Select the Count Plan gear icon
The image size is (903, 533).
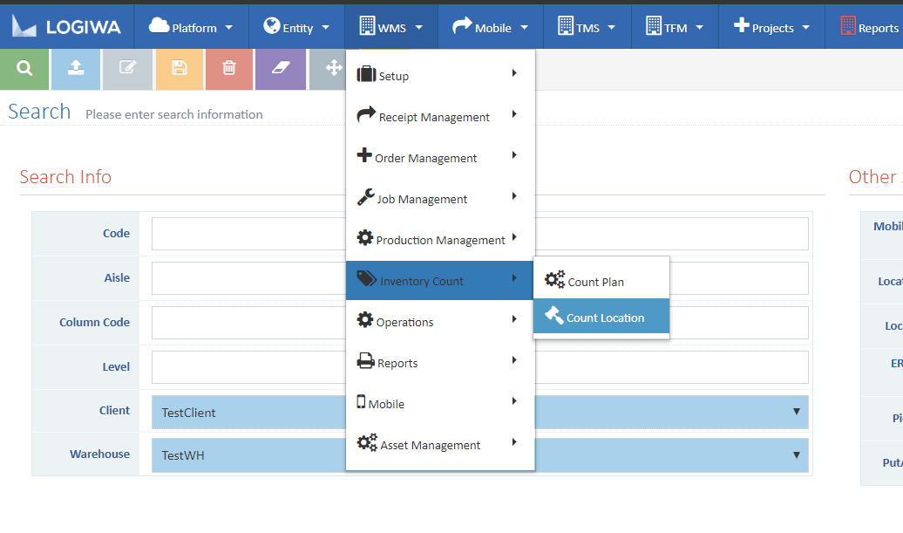(555, 281)
